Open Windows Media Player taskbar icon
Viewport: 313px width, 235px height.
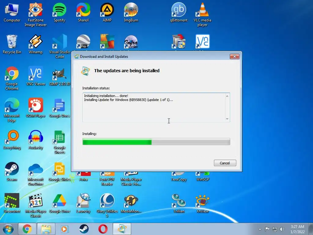coord(65,229)
